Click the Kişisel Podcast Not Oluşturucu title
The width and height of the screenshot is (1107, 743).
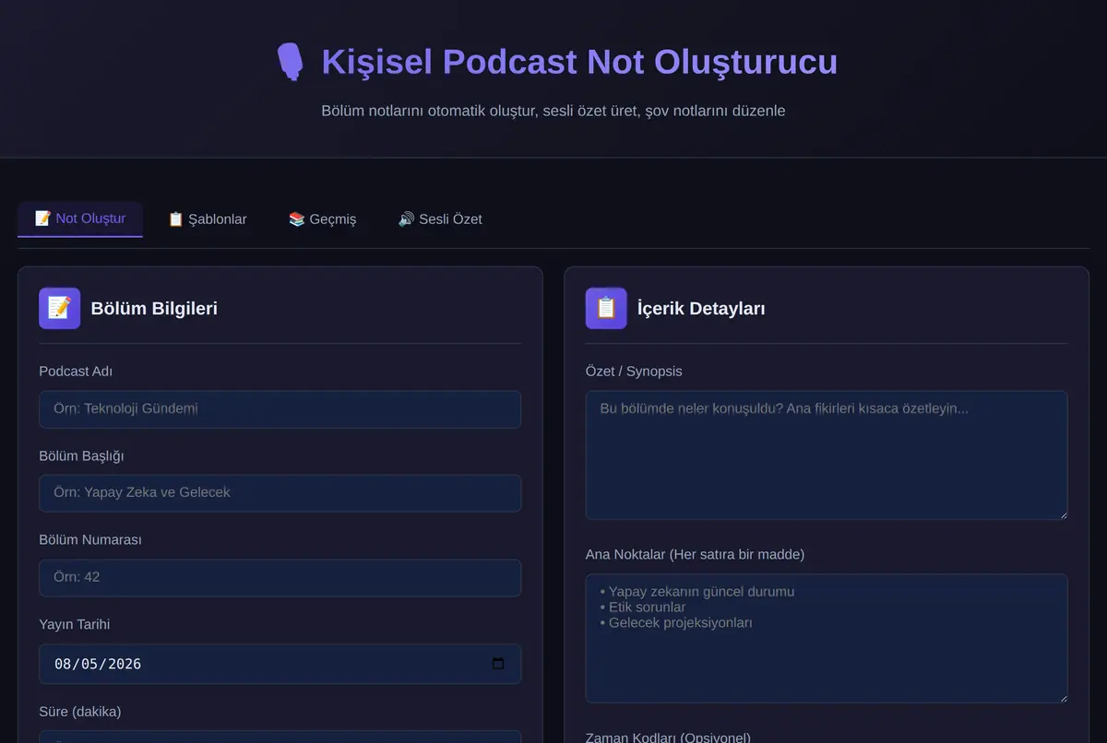click(x=579, y=62)
